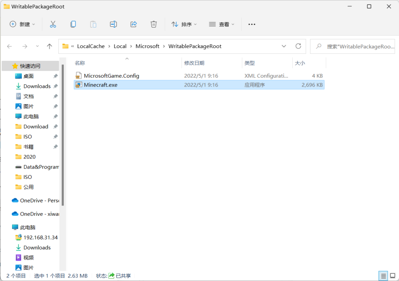Image resolution: width=399 pixels, height=281 pixels.
Task: Select 此电脑 (This PC) tree root
Action: click(28, 228)
